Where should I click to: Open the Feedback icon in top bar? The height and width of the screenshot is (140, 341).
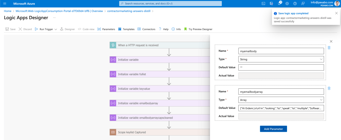click(303, 3)
